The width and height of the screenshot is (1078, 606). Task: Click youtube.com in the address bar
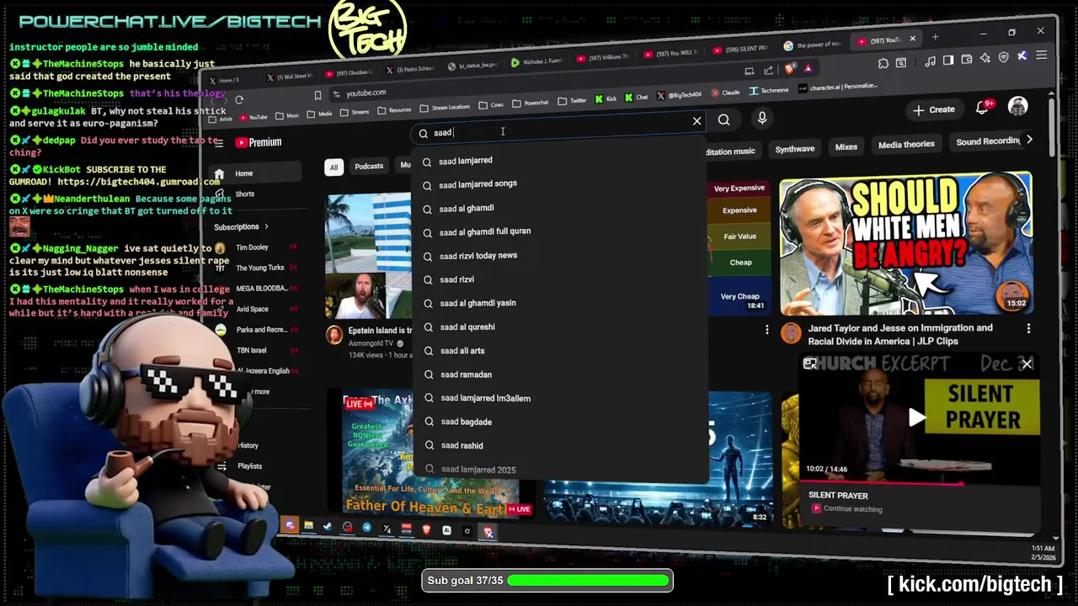pyautogui.click(x=366, y=93)
